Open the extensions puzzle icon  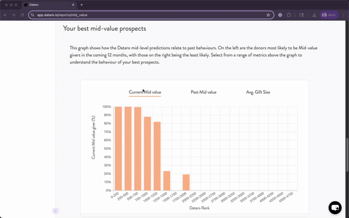coord(289,15)
